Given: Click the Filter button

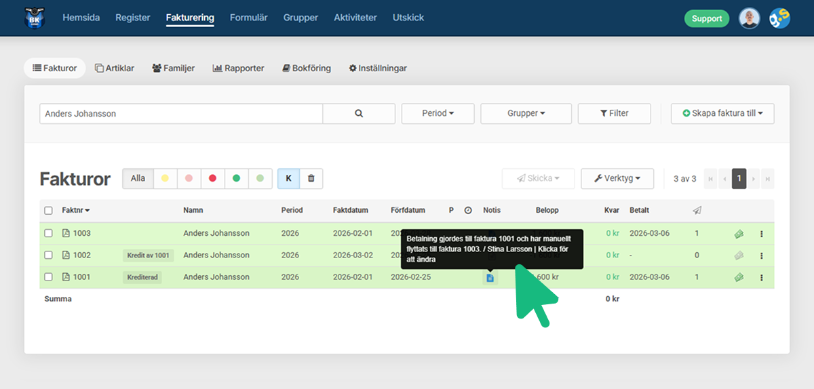Looking at the screenshot, I should pyautogui.click(x=614, y=114).
